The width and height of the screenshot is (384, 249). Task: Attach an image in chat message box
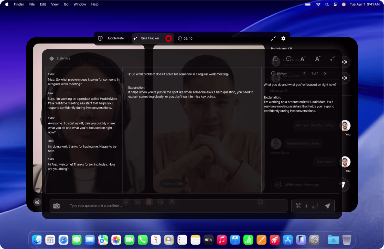(x=278, y=185)
